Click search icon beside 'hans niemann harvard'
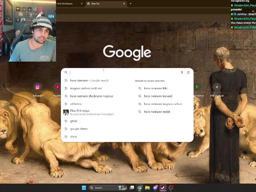Screen dimensions: 256x192 point(140,96)
